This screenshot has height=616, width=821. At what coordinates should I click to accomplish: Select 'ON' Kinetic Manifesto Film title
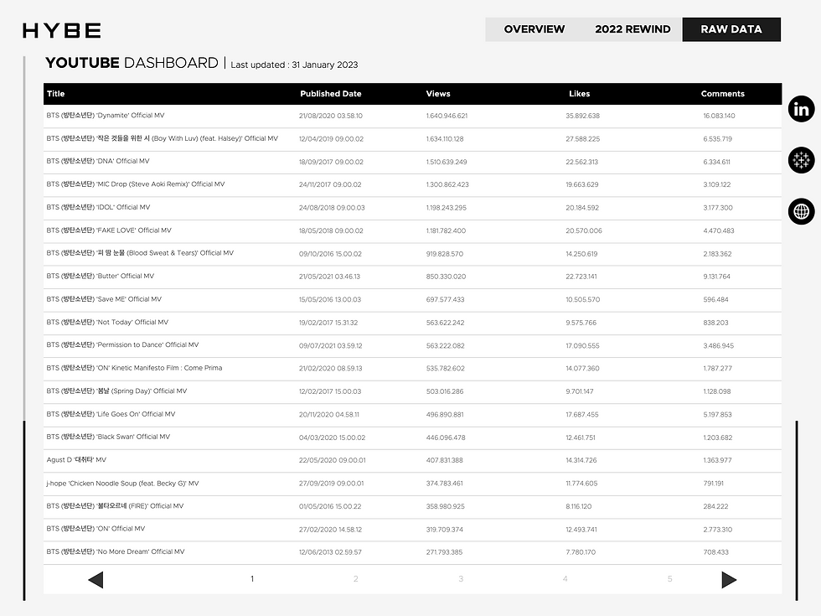coord(134,368)
